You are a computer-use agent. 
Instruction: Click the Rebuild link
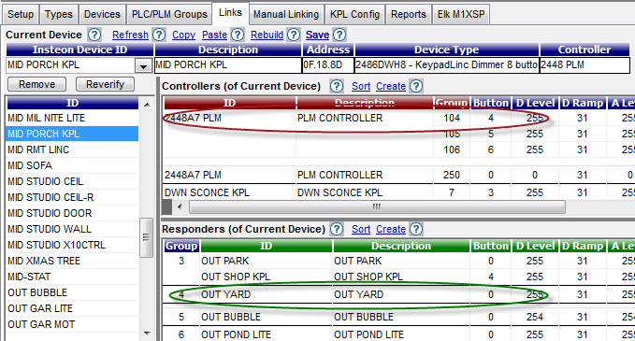267,35
